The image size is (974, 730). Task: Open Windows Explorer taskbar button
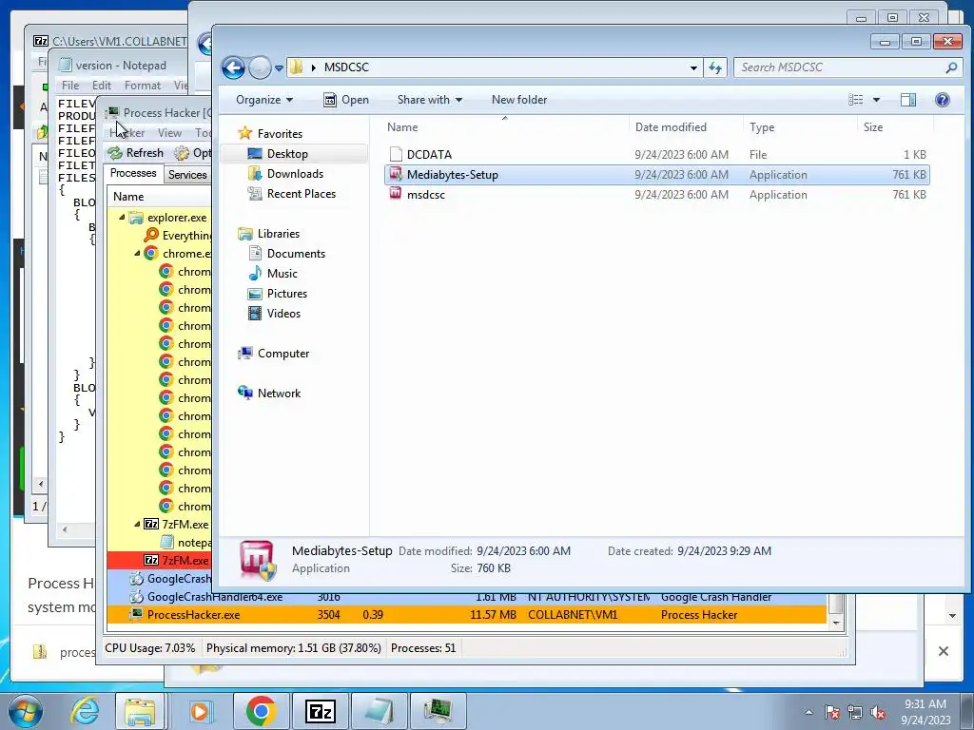click(x=141, y=711)
